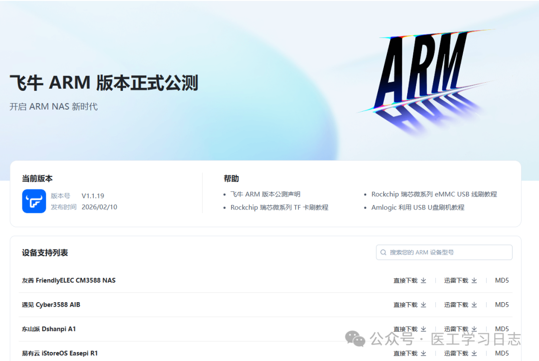This screenshot has width=539, height=361.
Task: Click 直接下载 for FriendlyELEC CM3588 NAS
Action: 405,280
